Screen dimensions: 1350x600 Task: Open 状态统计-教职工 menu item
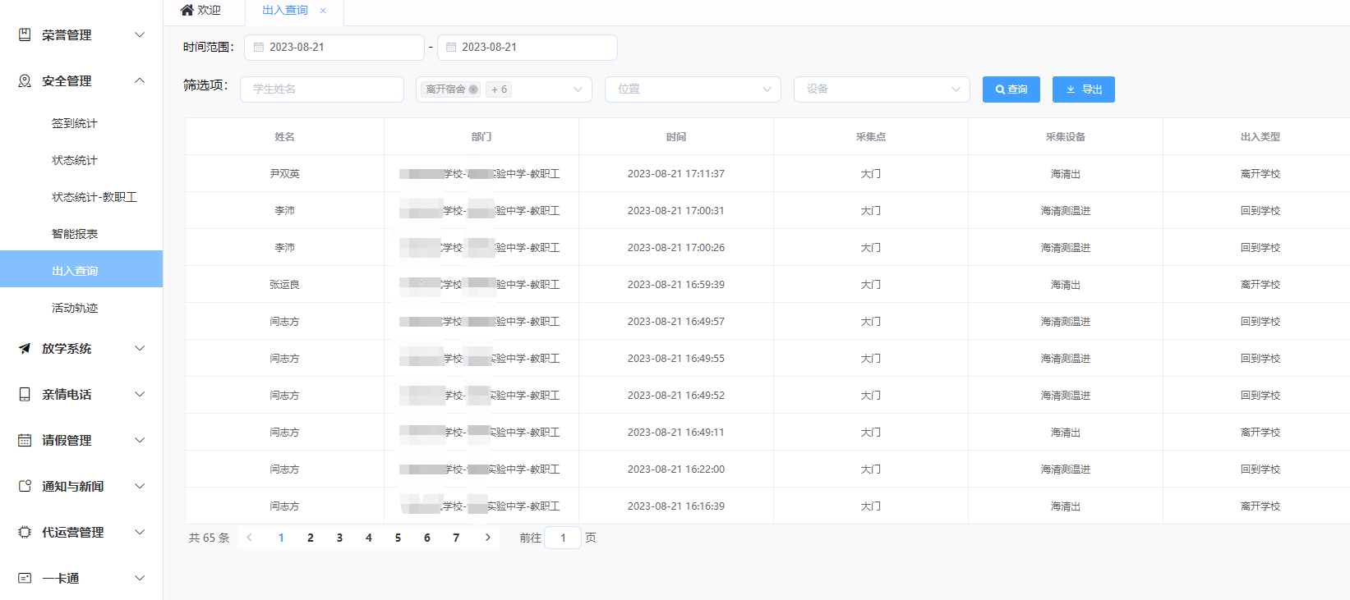point(81,197)
